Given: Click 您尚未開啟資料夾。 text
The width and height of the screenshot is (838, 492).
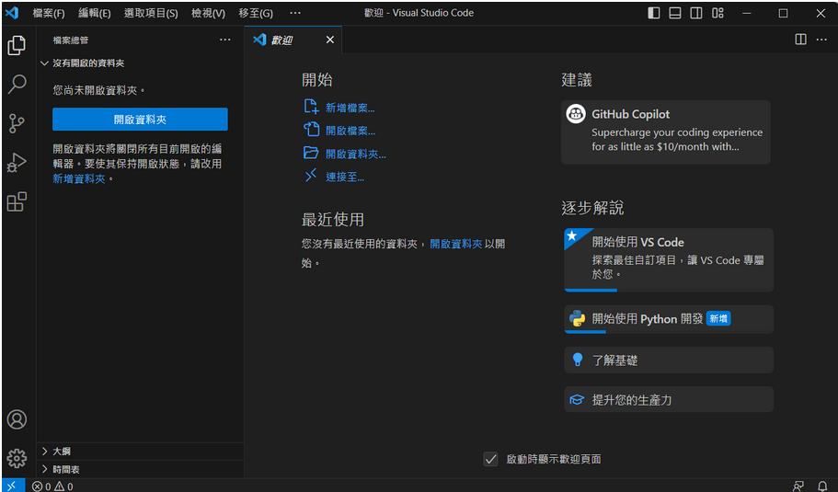Looking at the screenshot, I should tap(98, 90).
